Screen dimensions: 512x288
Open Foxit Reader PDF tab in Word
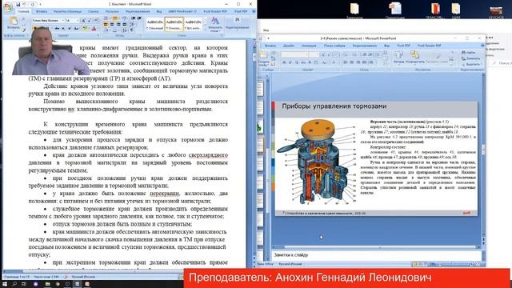[215, 11]
